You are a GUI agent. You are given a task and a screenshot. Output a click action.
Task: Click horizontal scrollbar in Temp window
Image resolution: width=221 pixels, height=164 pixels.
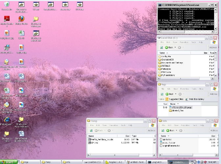[115, 155]
